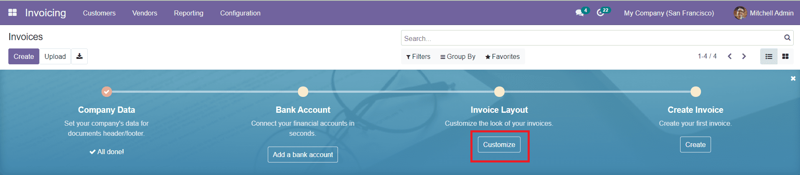The width and height of the screenshot is (800, 175).
Task: Open the Filters dropdown
Action: tap(418, 56)
